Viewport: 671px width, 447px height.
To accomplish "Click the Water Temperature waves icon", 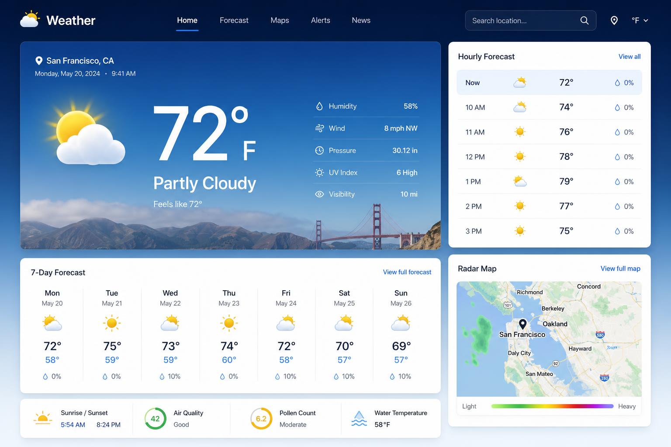I will coord(359,418).
